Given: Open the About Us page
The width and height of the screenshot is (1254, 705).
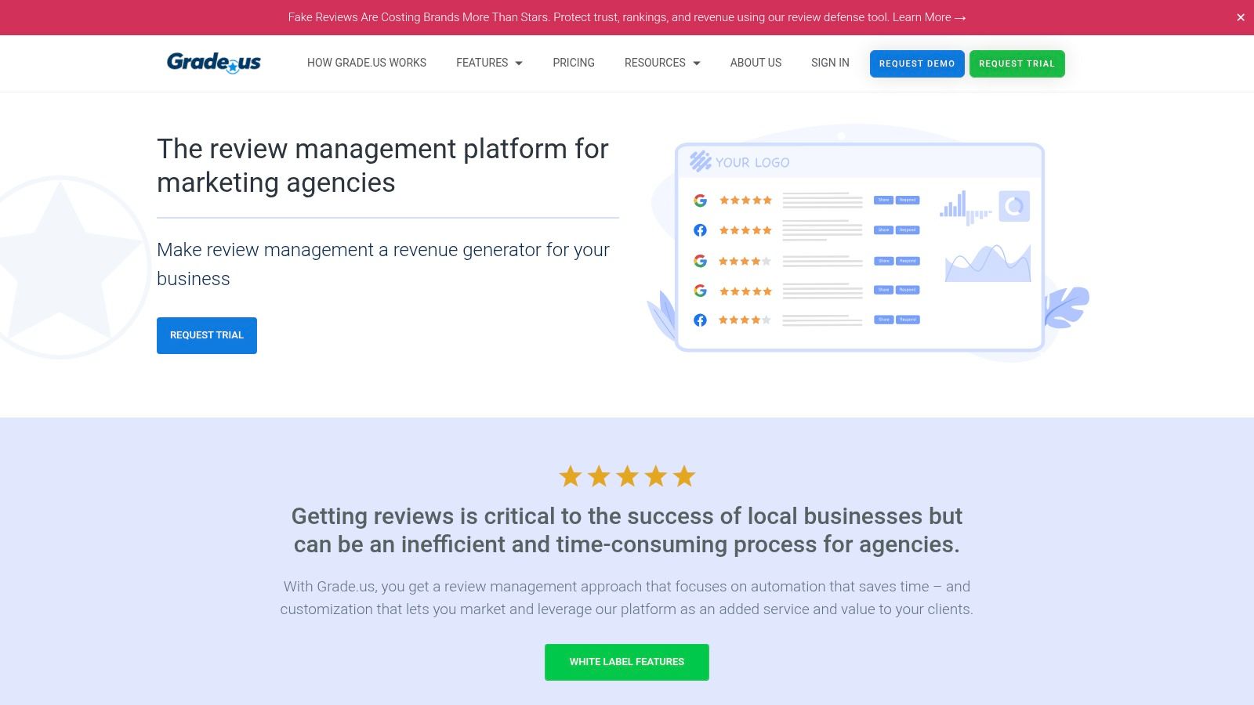Looking at the screenshot, I should pyautogui.click(x=756, y=63).
